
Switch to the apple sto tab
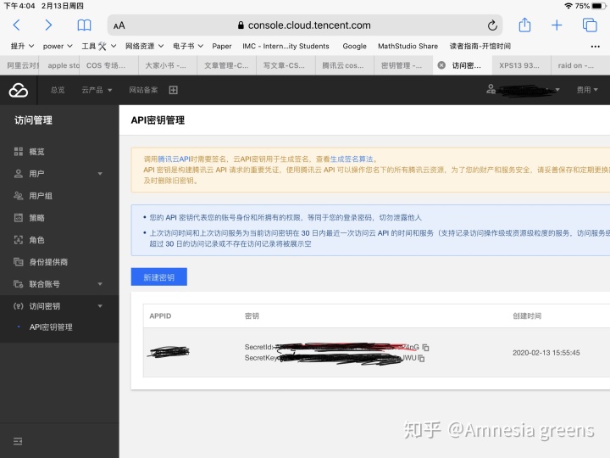pyautogui.click(x=60, y=65)
